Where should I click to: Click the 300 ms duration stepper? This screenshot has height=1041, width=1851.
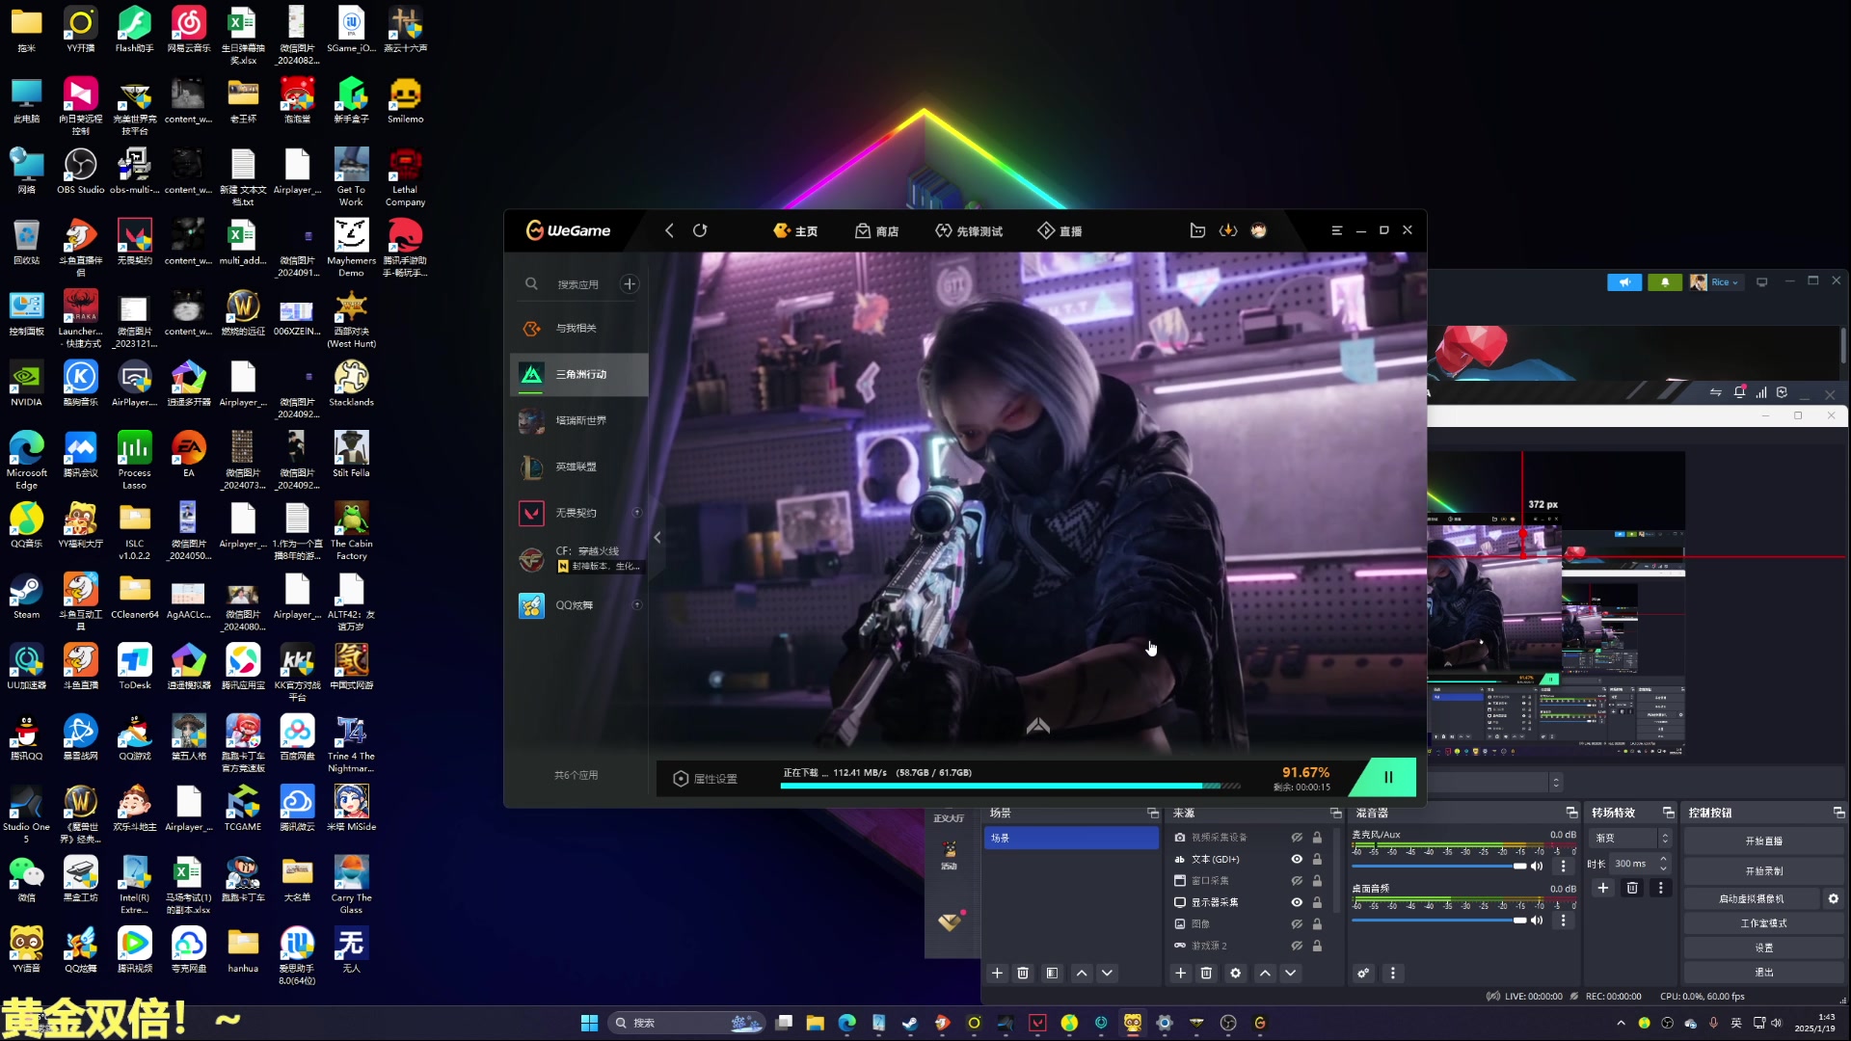point(1663,864)
